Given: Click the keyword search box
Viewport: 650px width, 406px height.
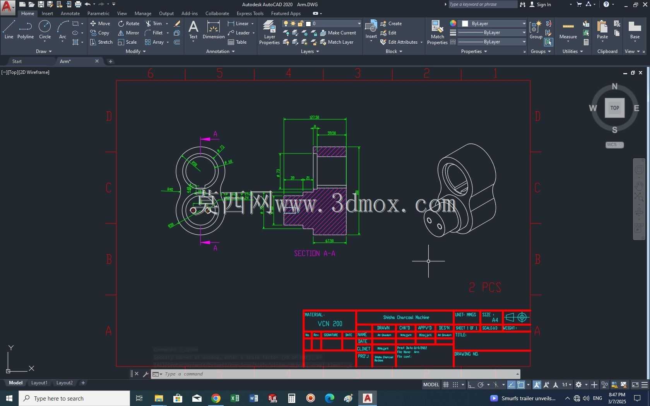Looking at the screenshot, I should pyautogui.click(x=482, y=4).
